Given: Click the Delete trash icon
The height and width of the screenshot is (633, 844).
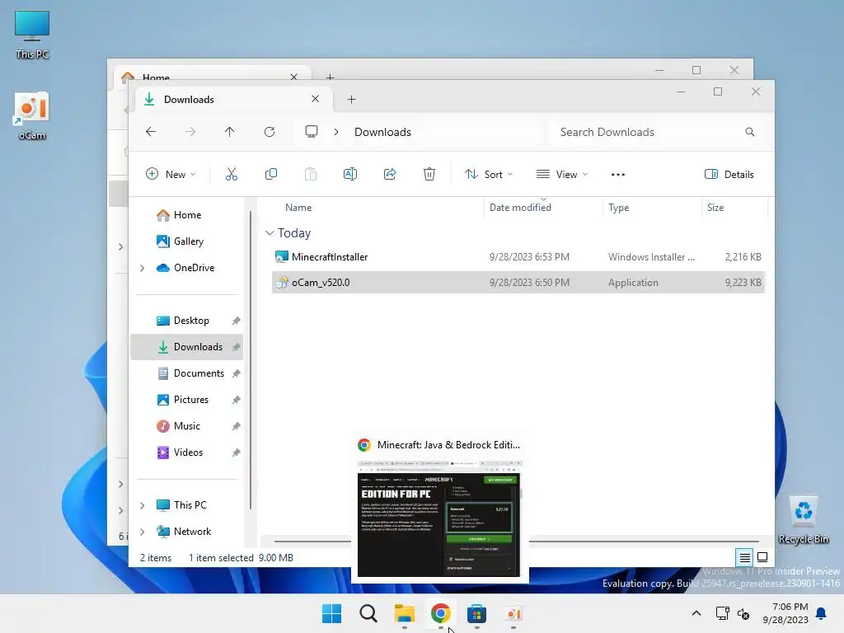Looking at the screenshot, I should pos(429,175).
